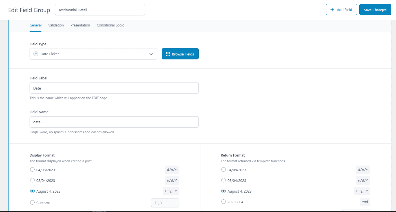
Task: Open the Presentation tab
Action: pyautogui.click(x=80, y=25)
